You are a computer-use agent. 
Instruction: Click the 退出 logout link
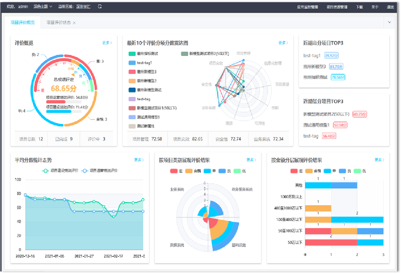click(x=390, y=7)
